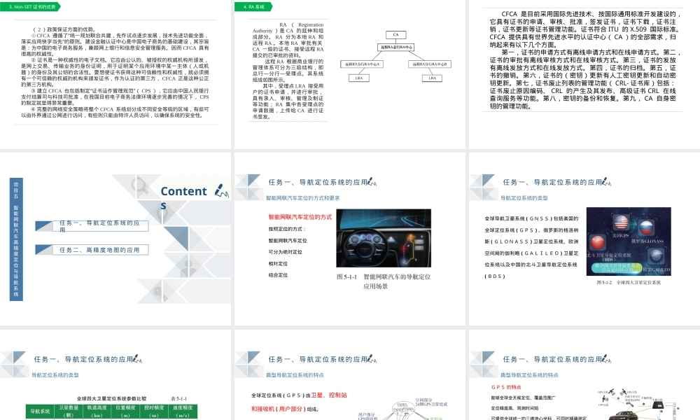This screenshot has width=700, height=420.
Task: Click the American flag GPS icon
Action: (x=621, y=222)
